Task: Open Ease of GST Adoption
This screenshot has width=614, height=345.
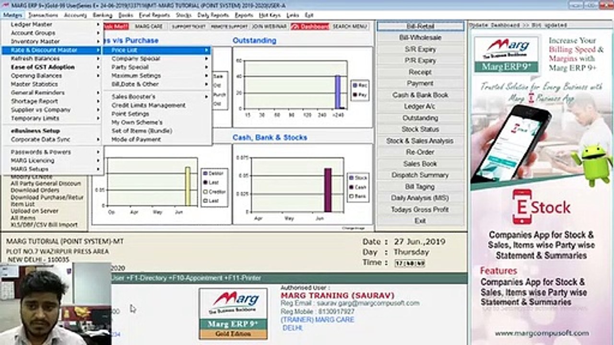Action: click(x=52, y=67)
